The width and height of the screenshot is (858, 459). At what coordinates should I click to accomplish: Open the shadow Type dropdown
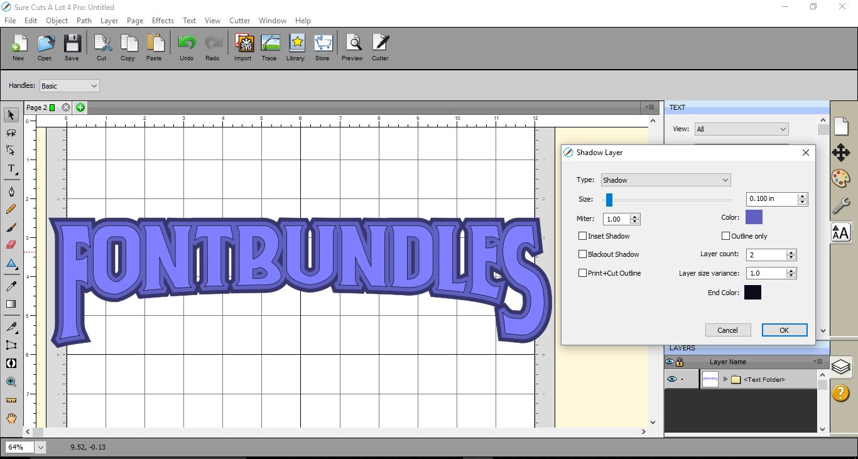(666, 180)
